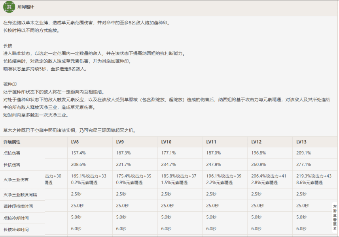Click the 蕴钟印持续时间 row label
Viewport: 339px width, 237px height.
coord(18,206)
